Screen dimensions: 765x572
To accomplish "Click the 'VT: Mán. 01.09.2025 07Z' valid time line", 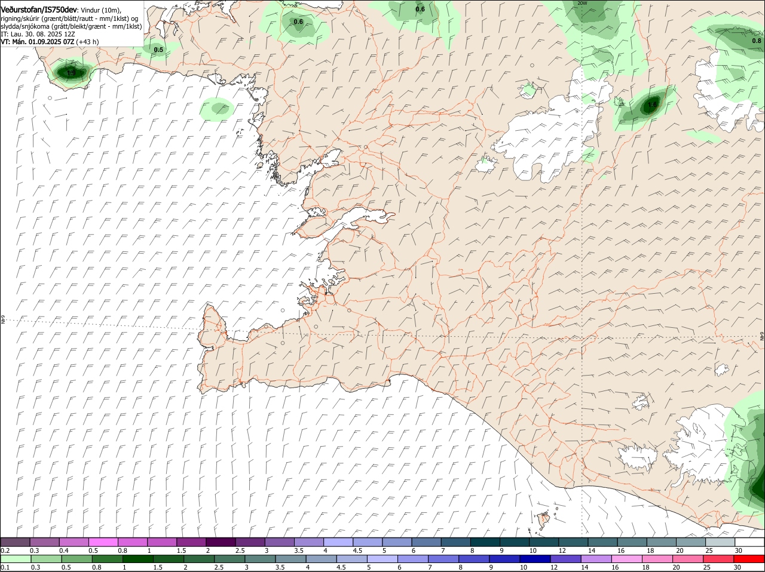I will pos(38,42).
